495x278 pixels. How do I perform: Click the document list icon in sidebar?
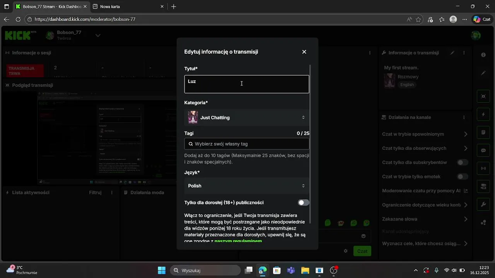[x=483, y=132]
